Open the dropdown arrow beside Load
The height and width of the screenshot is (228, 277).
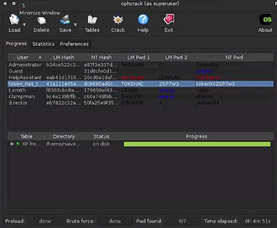tap(24, 25)
